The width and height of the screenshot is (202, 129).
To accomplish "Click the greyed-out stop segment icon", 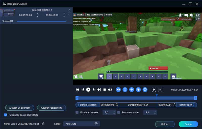I will (160, 90).
